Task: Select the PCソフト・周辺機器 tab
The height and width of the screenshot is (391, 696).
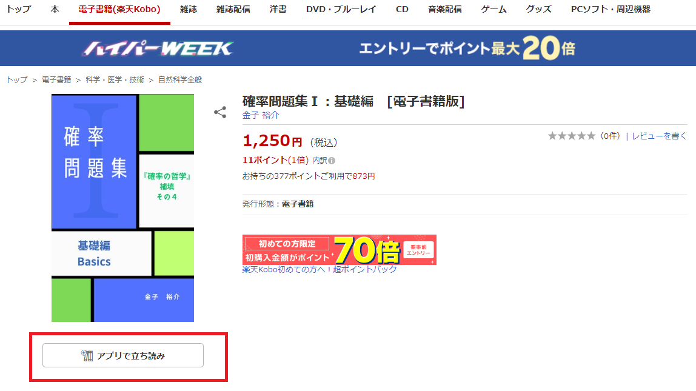Action: tap(611, 10)
